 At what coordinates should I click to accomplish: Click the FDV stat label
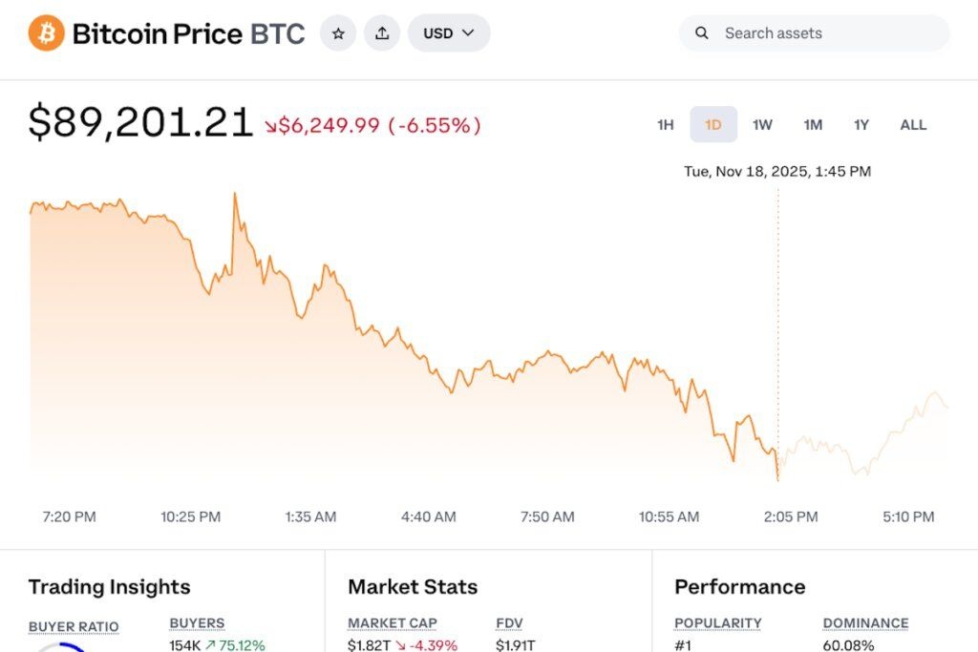[x=509, y=623]
